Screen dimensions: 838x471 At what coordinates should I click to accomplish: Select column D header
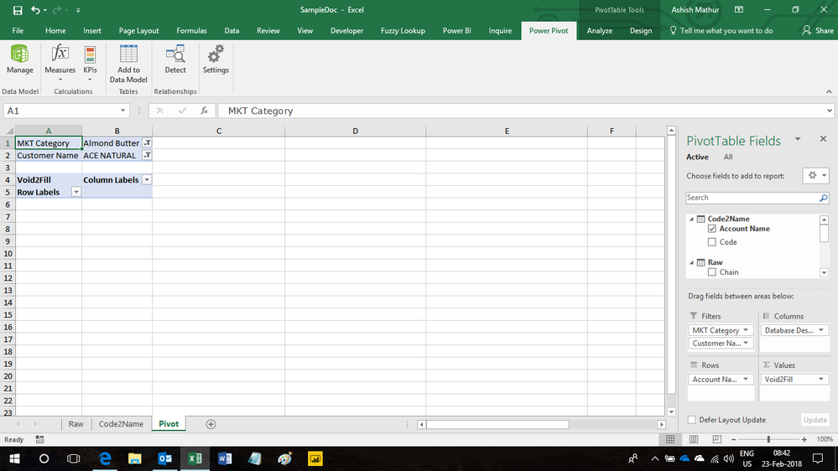[x=355, y=131]
